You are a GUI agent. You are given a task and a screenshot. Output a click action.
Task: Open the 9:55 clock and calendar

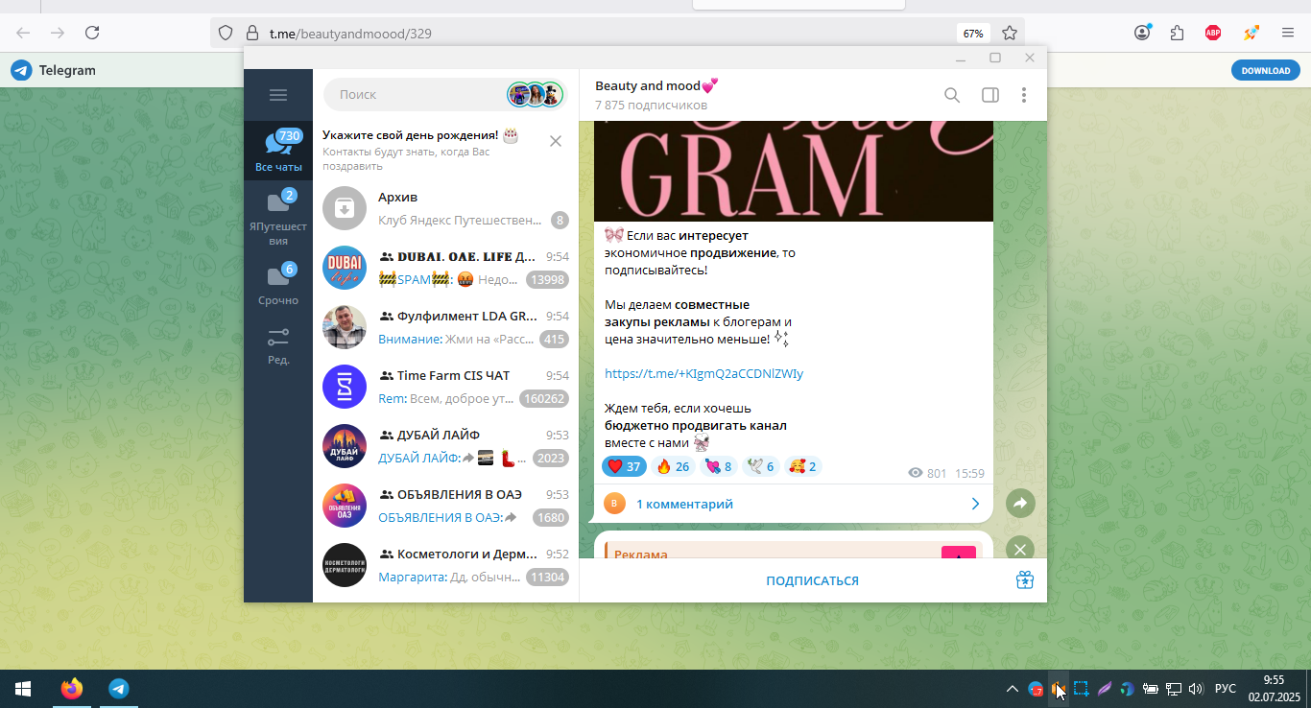pyautogui.click(x=1274, y=689)
